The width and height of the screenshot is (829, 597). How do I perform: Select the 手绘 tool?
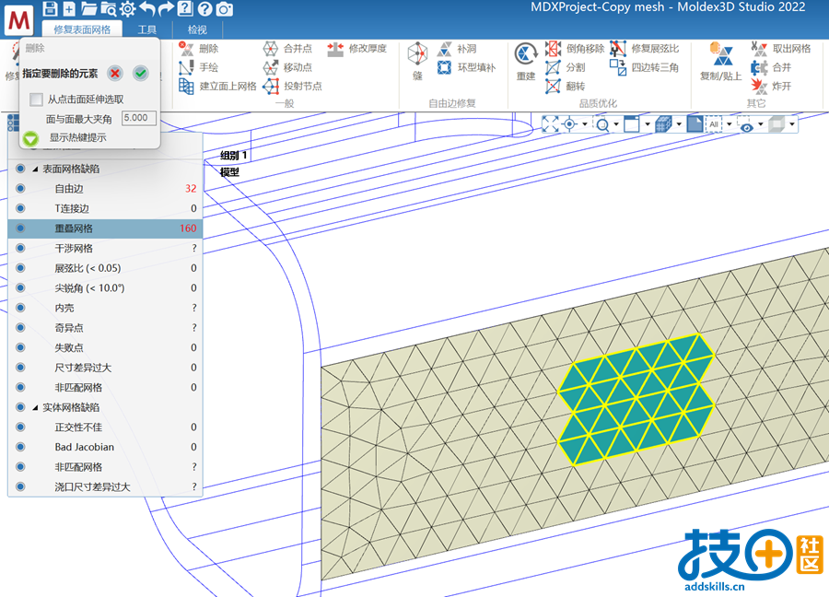(x=198, y=67)
